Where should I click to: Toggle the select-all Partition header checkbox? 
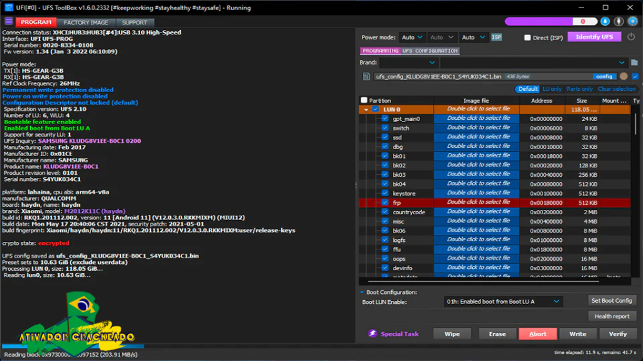point(364,100)
